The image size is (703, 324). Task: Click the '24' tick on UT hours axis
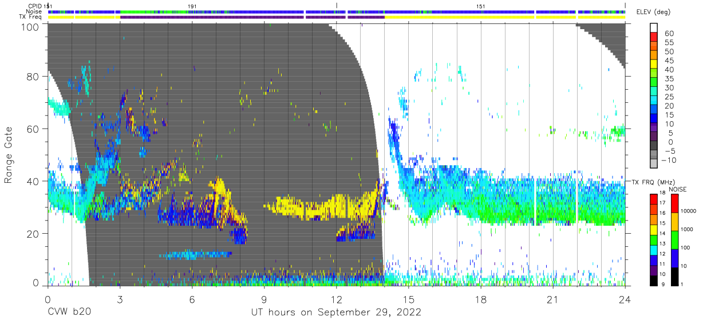[625, 299]
